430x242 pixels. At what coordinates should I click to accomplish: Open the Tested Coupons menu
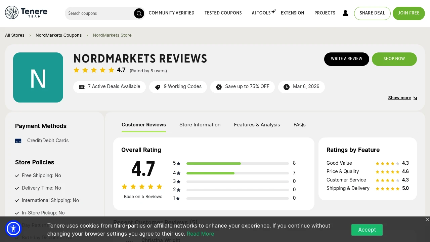point(223,13)
